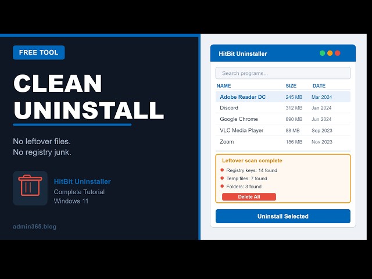372x279 pixels.
Task: Select the Discord program entry
Action: point(283,108)
